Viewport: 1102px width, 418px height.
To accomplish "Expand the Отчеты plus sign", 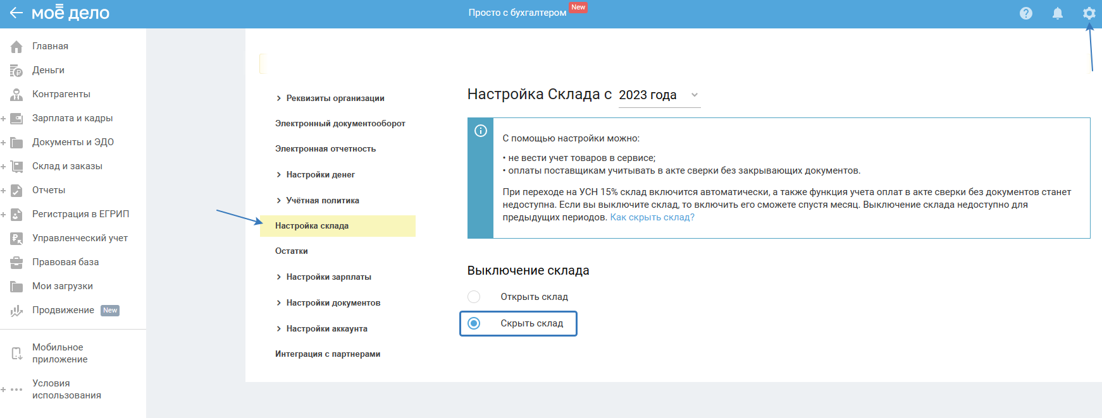I will click(3, 191).
